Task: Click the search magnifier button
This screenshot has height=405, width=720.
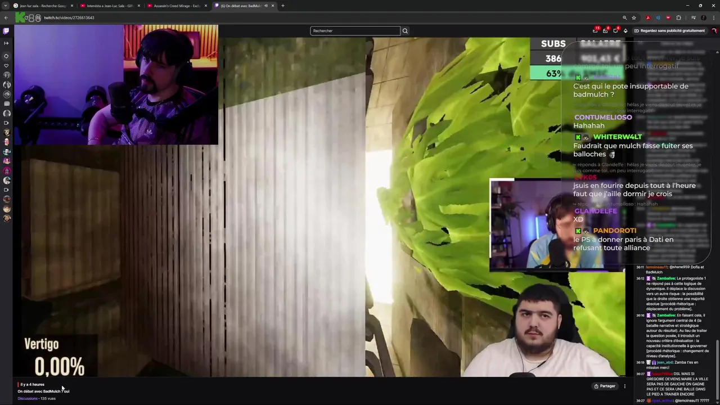Action: 404,31
